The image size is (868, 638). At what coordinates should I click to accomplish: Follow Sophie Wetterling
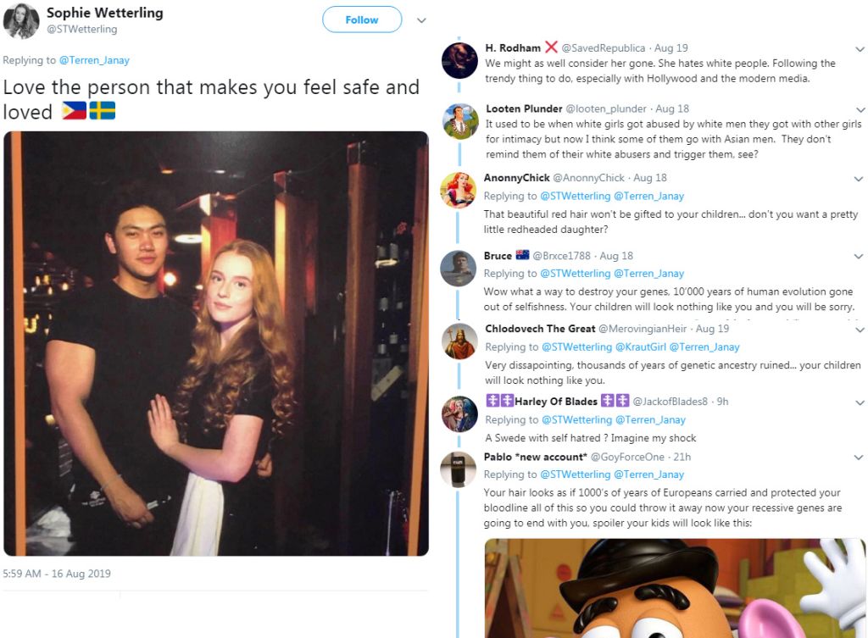tap(362, 20)
